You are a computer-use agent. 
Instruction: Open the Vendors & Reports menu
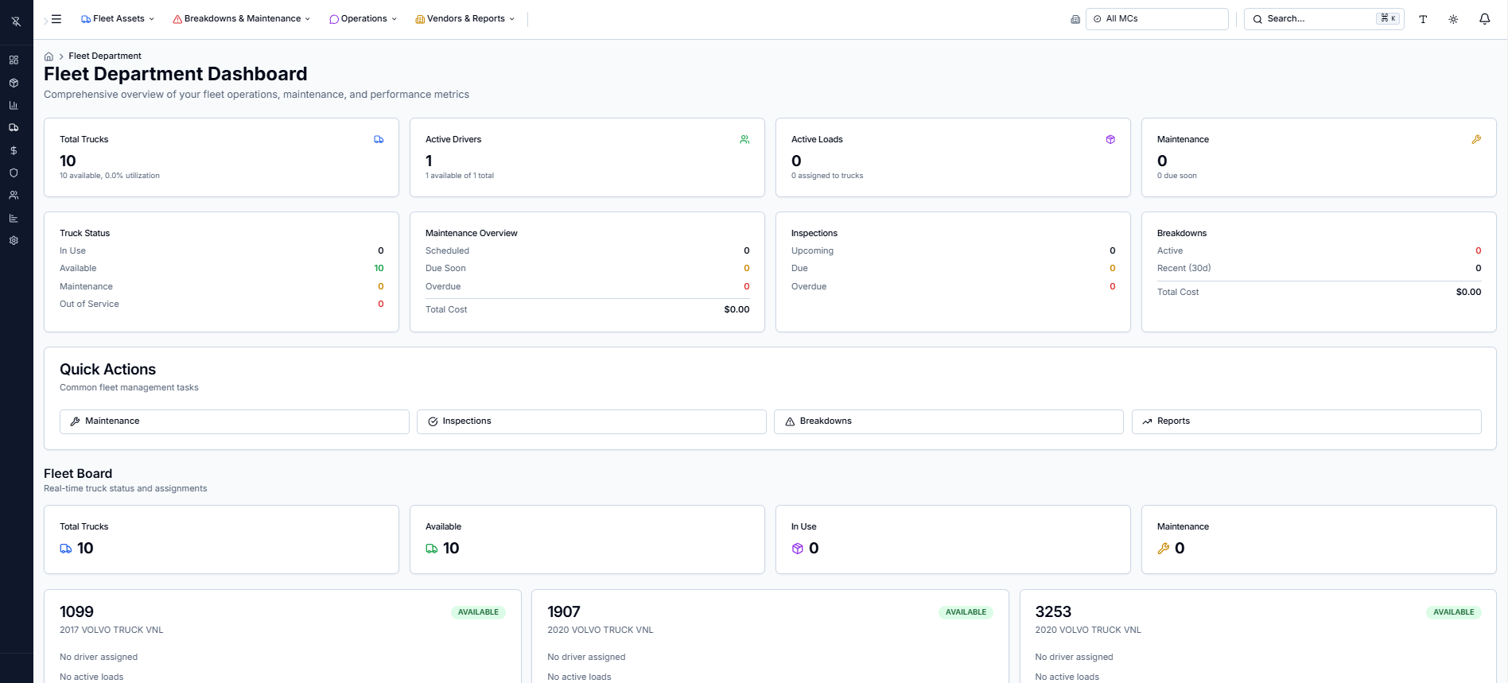(465, 19)
